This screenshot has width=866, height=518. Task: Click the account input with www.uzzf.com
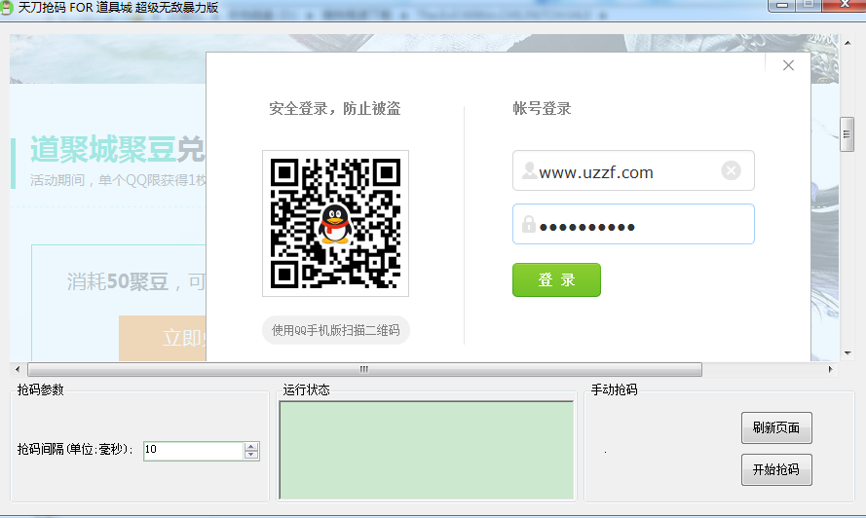(x=633, y=170)
